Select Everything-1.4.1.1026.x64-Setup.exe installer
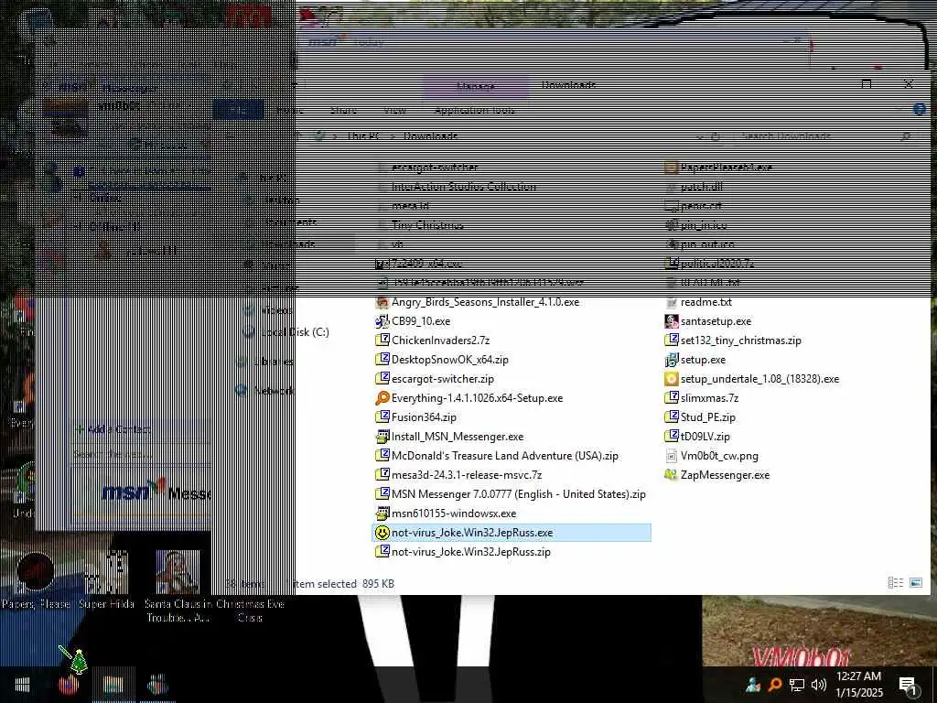This screenshot has width=937, height=703. pyautogui.click(x=469, y=398)
